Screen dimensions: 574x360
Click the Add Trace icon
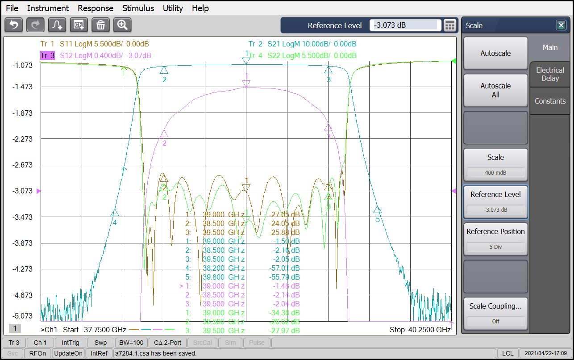click(x=57, y=25)
